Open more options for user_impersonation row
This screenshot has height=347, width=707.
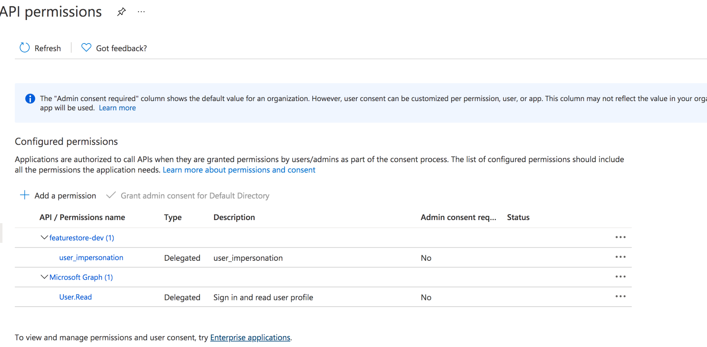coord(620,257)
